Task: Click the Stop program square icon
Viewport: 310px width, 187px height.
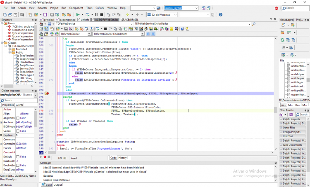Action: [x=102, y=14]
